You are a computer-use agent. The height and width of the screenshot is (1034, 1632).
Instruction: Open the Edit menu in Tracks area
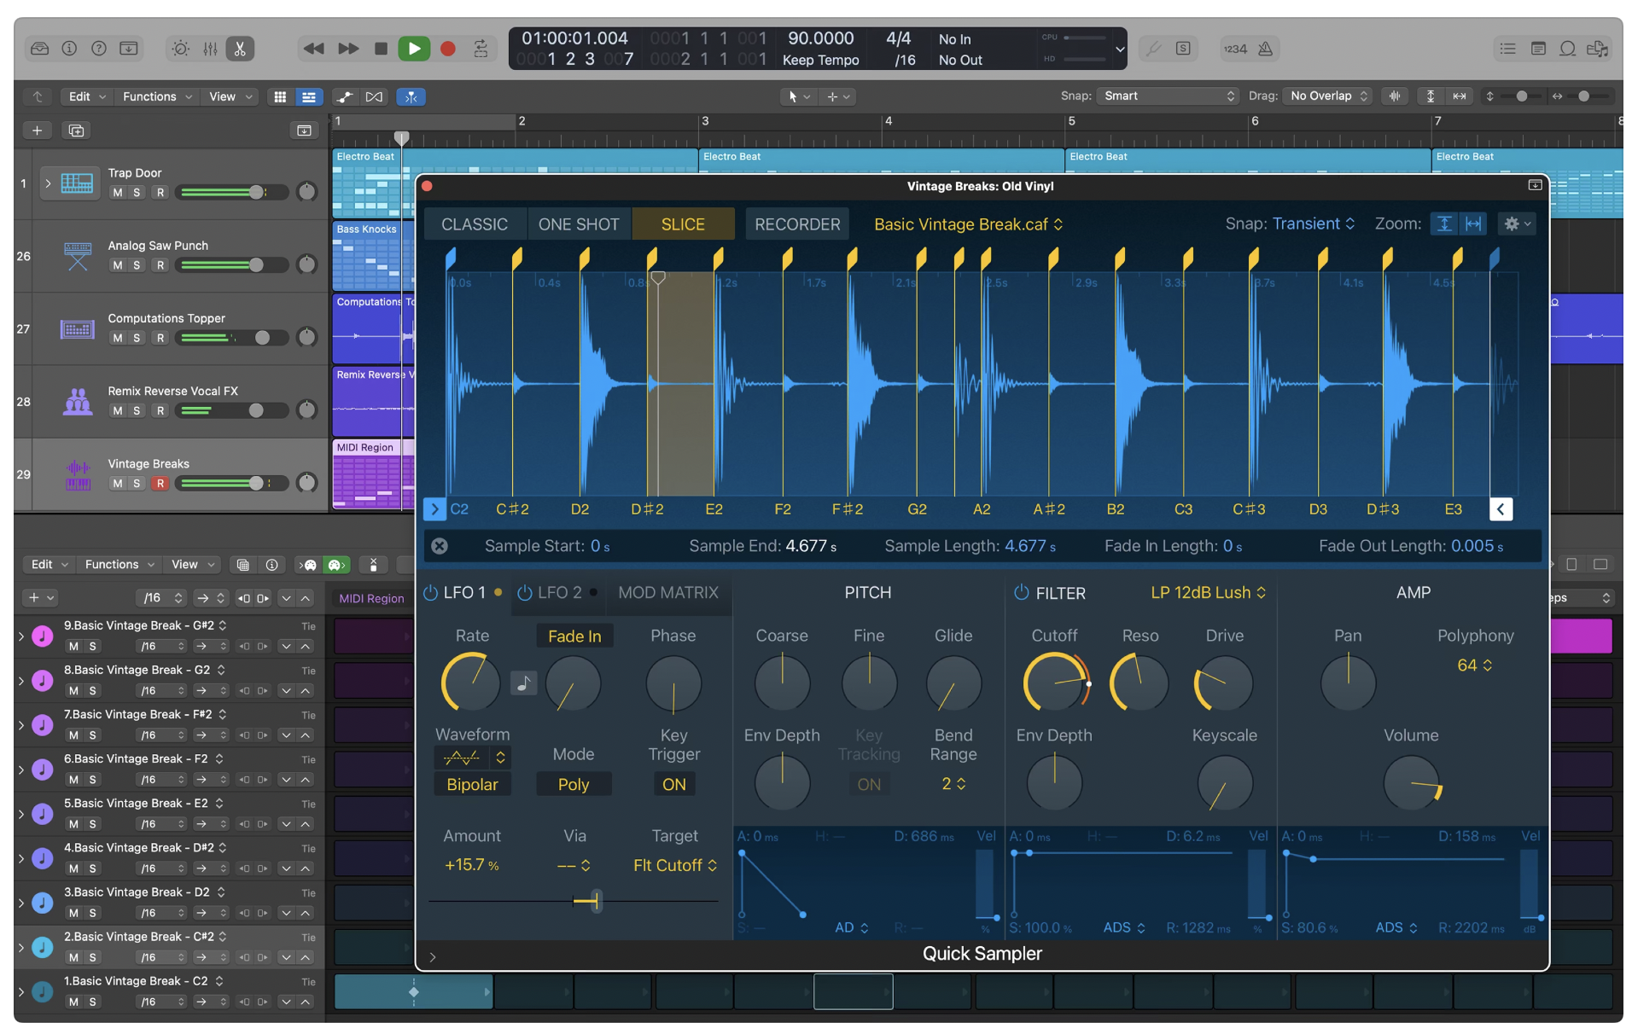[87, 96]
